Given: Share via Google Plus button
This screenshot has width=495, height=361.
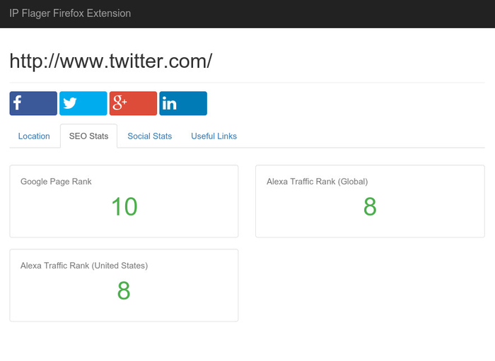Looking at the screenshot, I should [x=133, y=103].
